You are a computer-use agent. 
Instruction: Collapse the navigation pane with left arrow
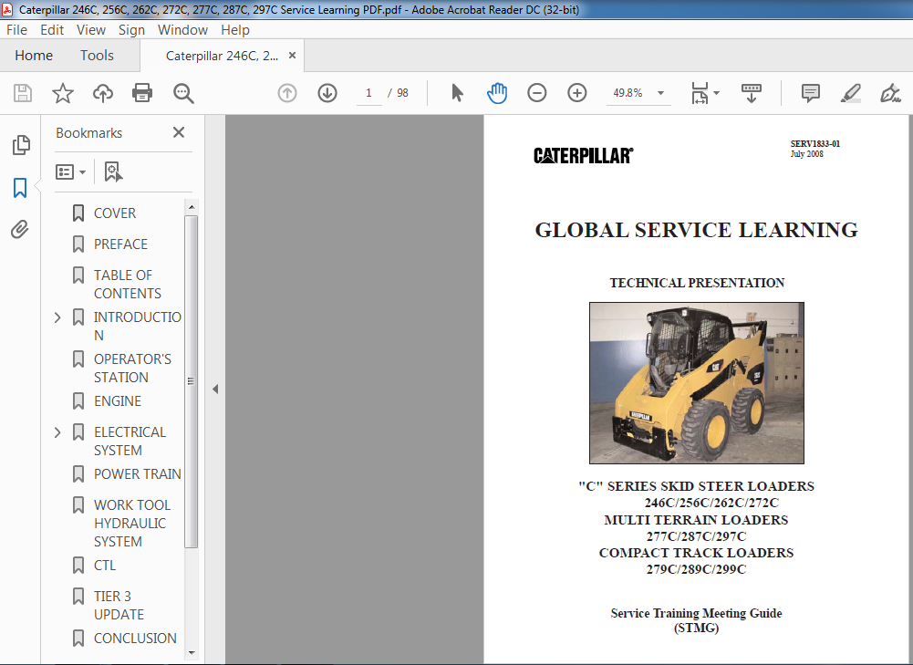point(215,389)
